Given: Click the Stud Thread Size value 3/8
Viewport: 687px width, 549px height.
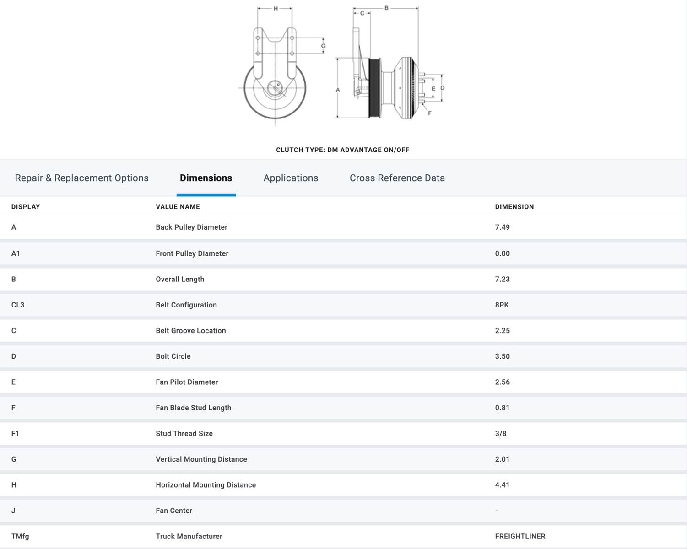Looking at the screenshot, I should tap(501, 434).
